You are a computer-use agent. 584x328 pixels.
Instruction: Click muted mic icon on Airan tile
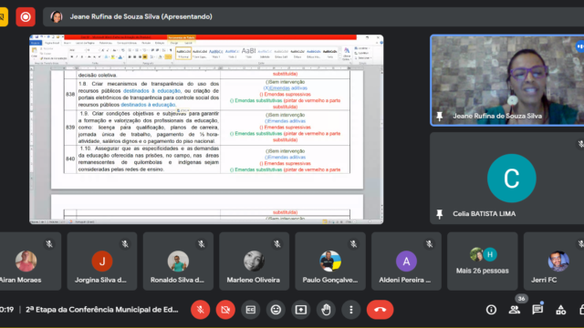click(49, 244)
